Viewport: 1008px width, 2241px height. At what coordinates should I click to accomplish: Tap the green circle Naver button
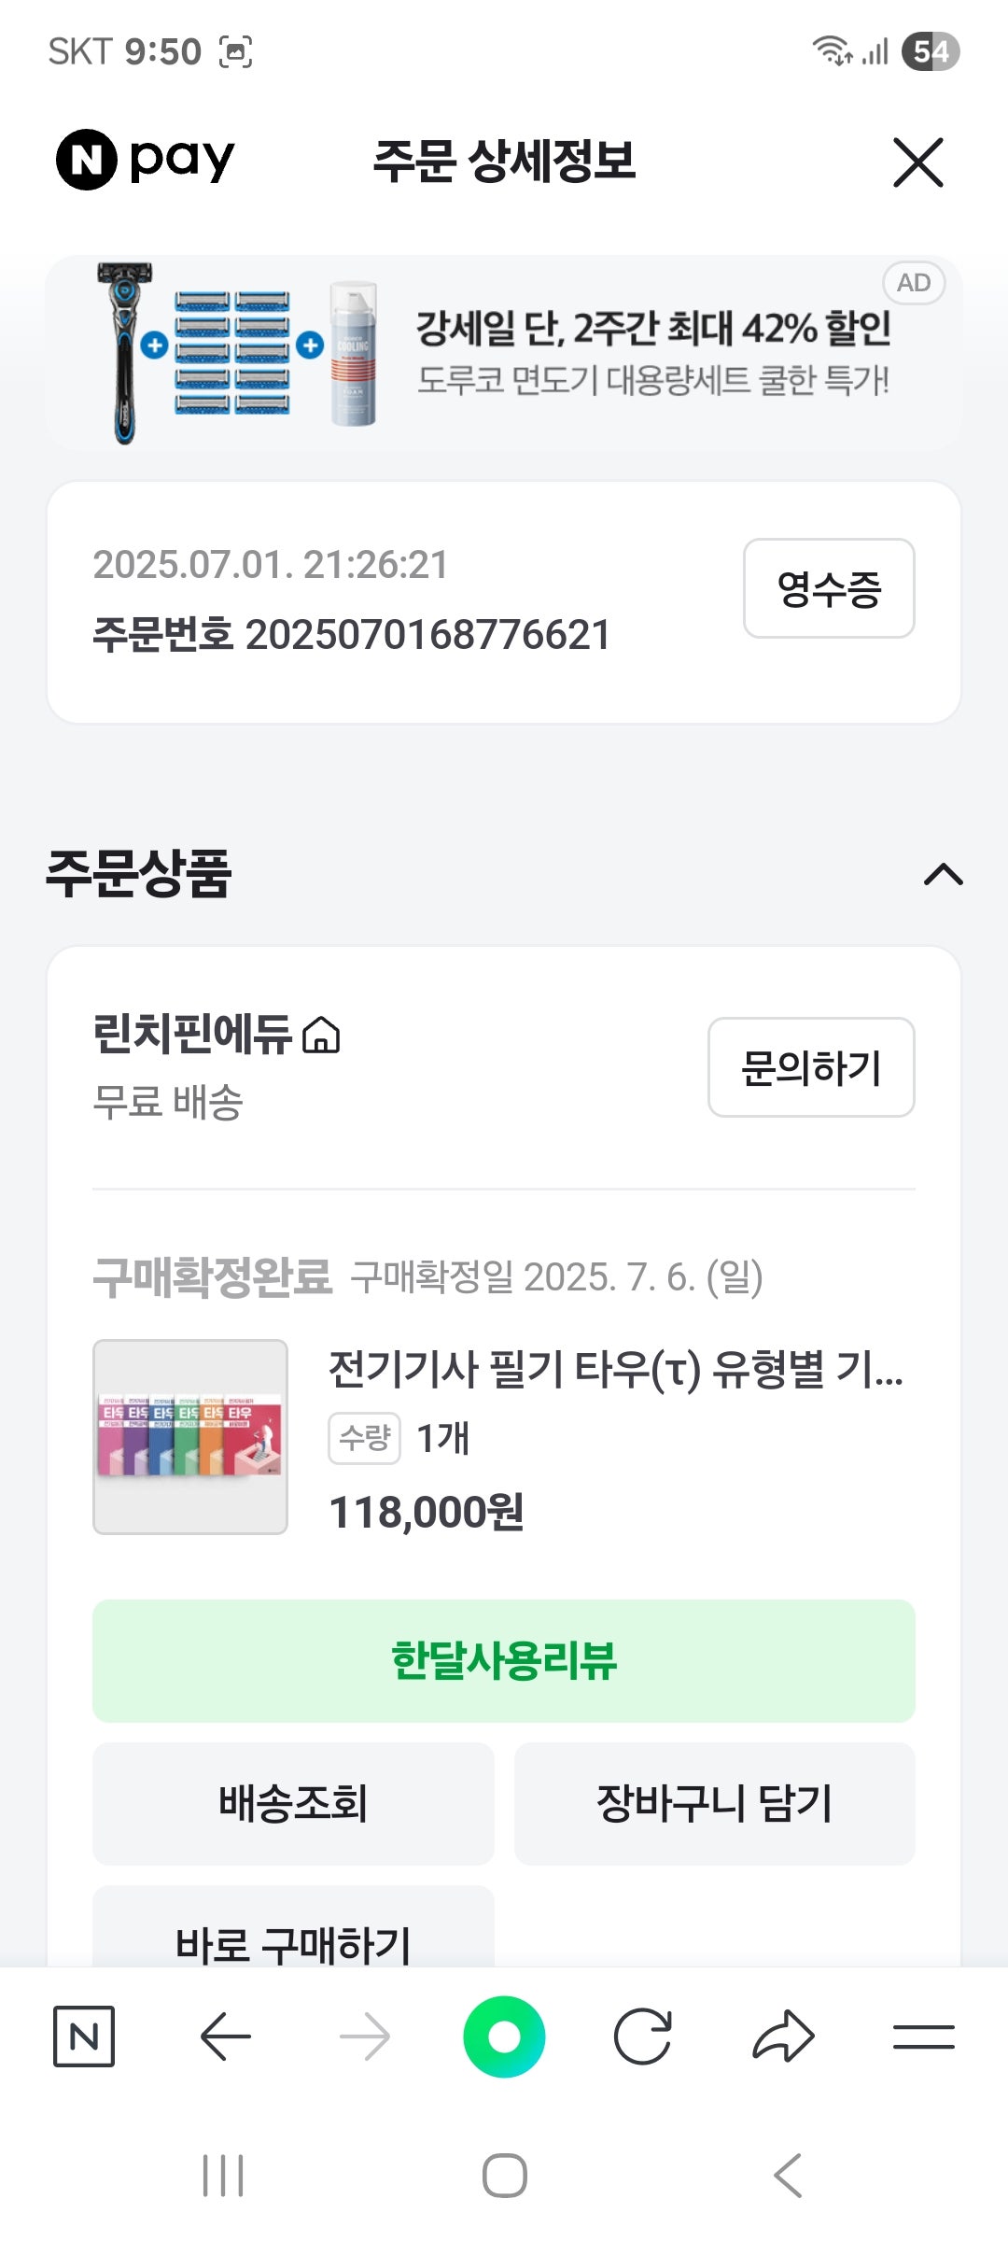click(x=504, y=2036)
